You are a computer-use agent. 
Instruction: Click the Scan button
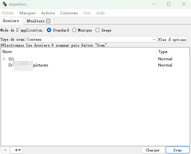pyautogui.click(x=178, y=150)
